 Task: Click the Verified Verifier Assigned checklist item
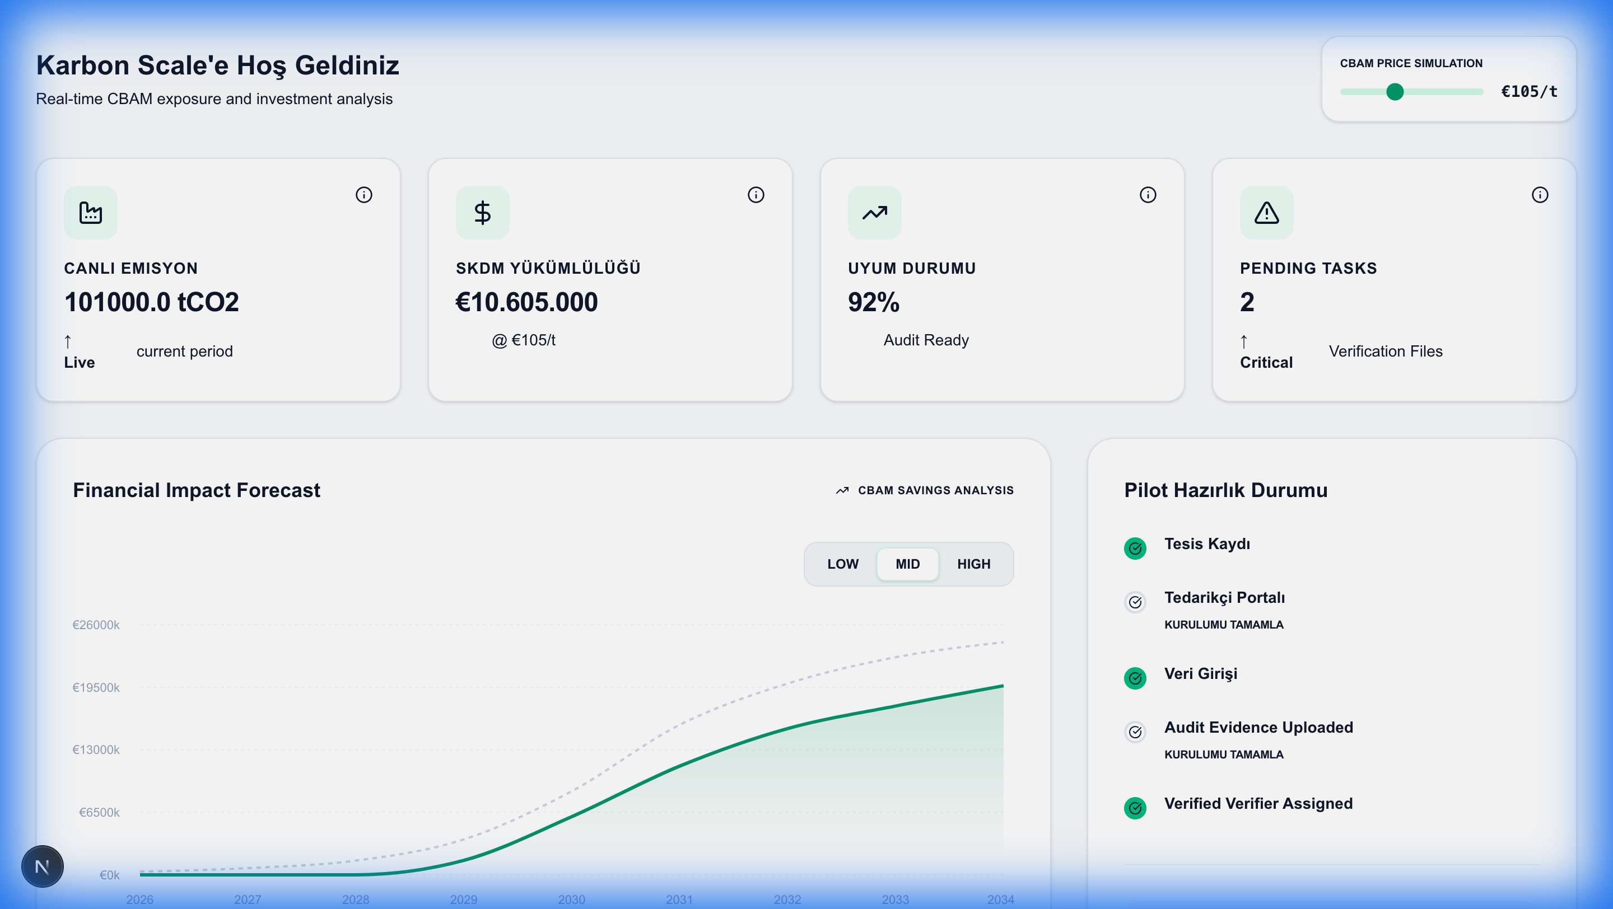click(1258, 803)
